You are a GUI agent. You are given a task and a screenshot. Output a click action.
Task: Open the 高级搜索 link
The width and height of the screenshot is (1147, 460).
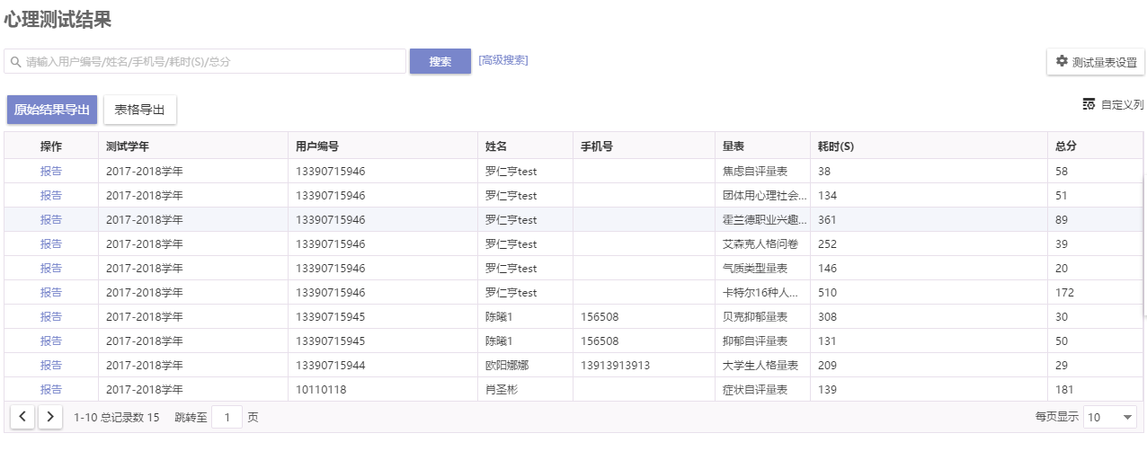tap(503, 60)
